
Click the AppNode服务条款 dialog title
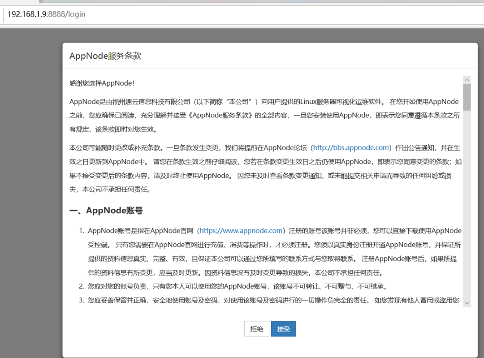coord(105,56)
